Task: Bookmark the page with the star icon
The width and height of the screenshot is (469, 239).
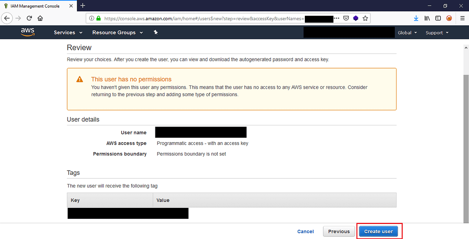Action: (x=365, y=18)
